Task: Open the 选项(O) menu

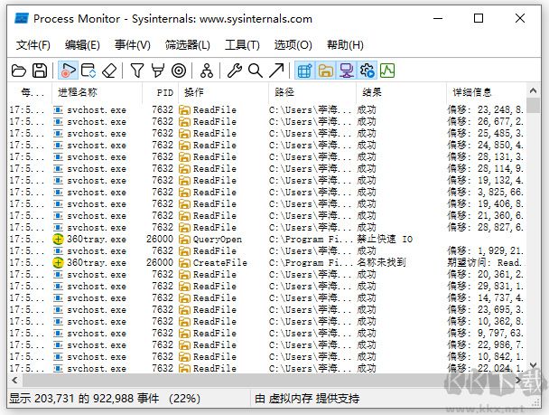Action: pos(293,45)
